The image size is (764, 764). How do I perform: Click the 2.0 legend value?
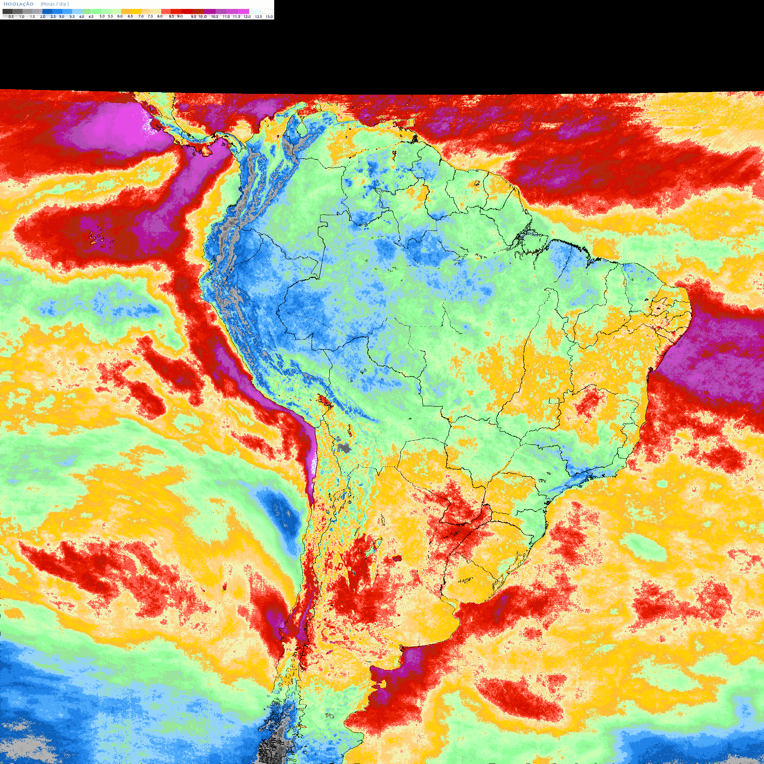pyautogui.click(x=43, y=17)
